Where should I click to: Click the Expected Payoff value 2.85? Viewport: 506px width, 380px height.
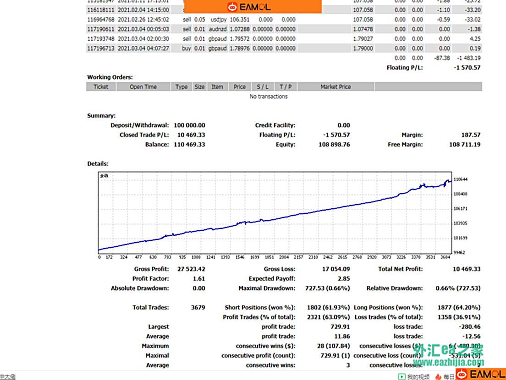(x=344, y=279)
